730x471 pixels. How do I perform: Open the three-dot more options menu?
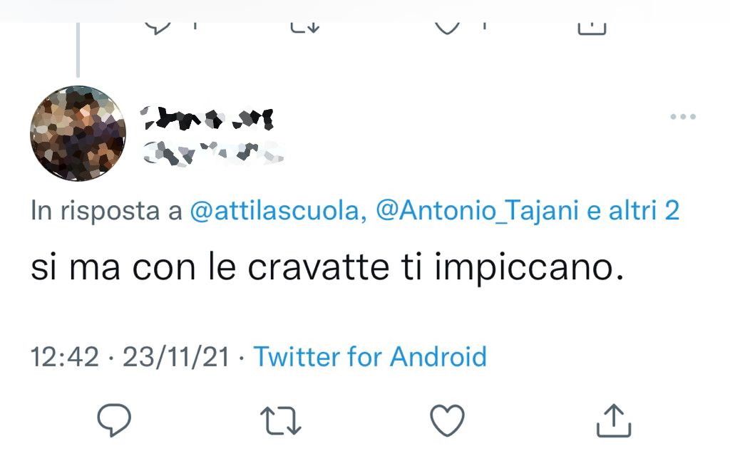click(x=683, y=116)
